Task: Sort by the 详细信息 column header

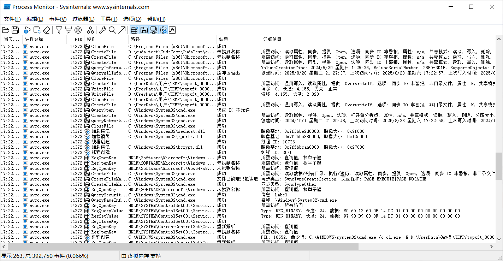Action: [378, 39]
